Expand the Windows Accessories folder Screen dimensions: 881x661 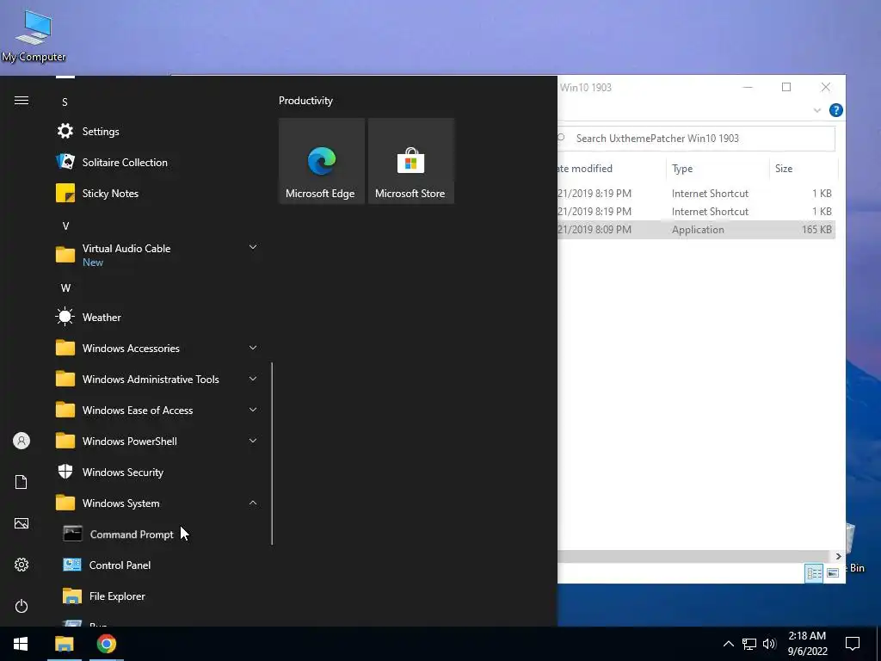pos(253,348)
